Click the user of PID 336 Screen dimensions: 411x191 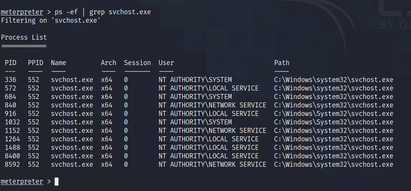195,80
